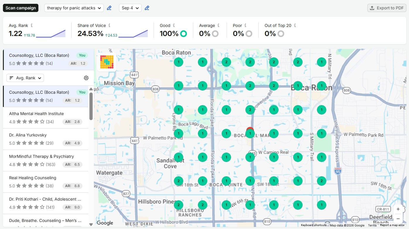Zoom in the map with plus button

click(x=398, y=209)
